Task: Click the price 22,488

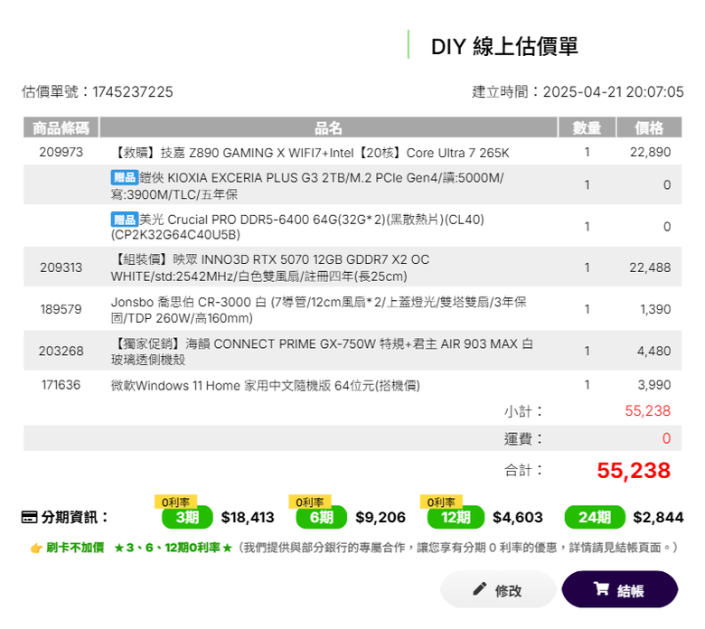Action: [650, 268]
